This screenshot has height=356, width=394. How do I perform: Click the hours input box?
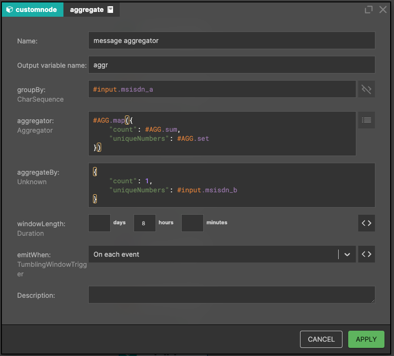(x=145, y=223)
